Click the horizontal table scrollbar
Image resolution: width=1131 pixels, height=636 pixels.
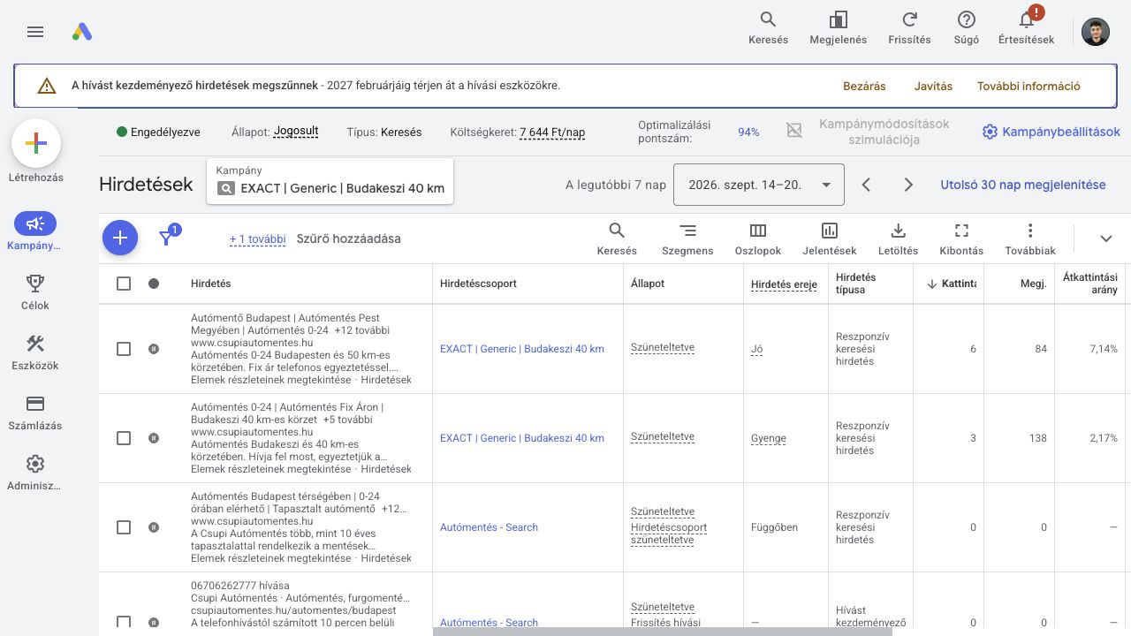[663, 631]
